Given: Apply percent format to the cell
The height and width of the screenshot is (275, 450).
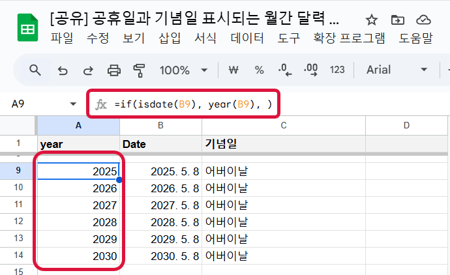Looking at the screenshot, I should coord(259,70).
